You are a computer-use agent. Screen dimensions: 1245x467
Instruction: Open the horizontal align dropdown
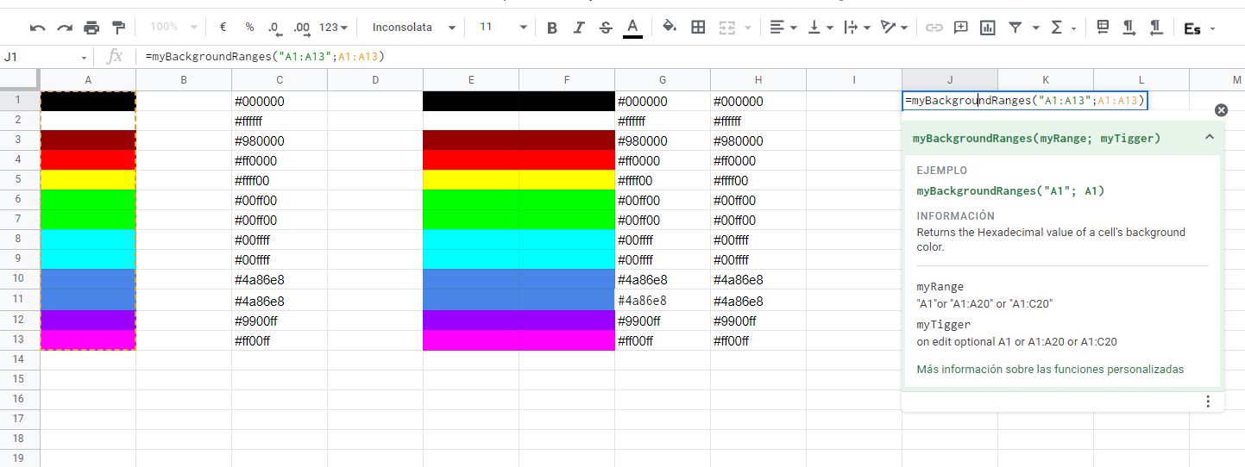pyautogui.click(x=783, y=28)
